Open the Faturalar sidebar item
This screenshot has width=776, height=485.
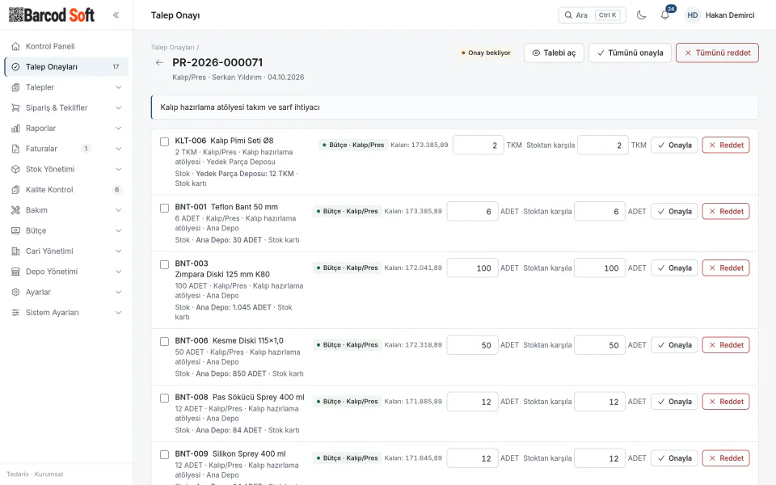(66, 149)
